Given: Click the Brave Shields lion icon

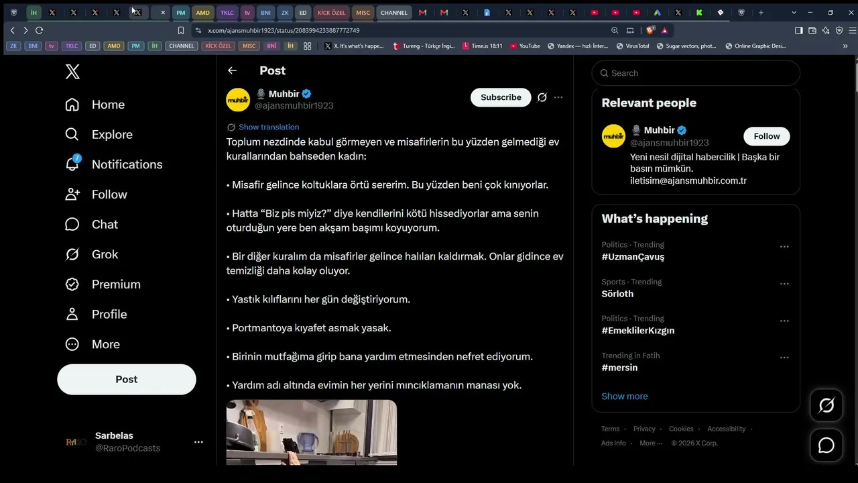Looking at the screenshot, I should click(x=650, y=30).
